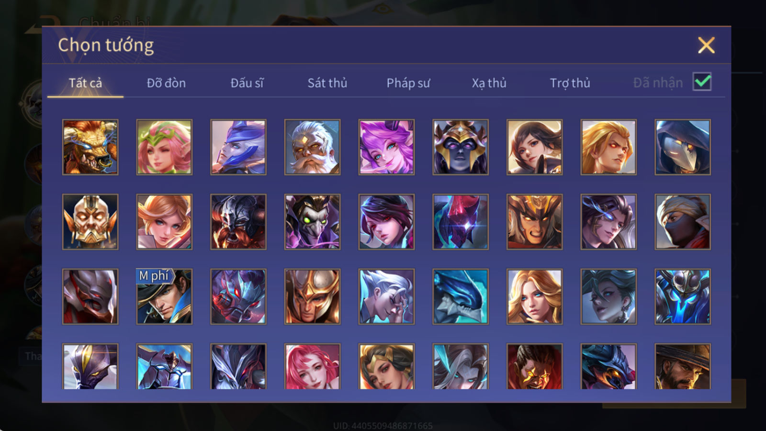
Task: Open the Đấu sĩ tab
Action: click(247, 83)
